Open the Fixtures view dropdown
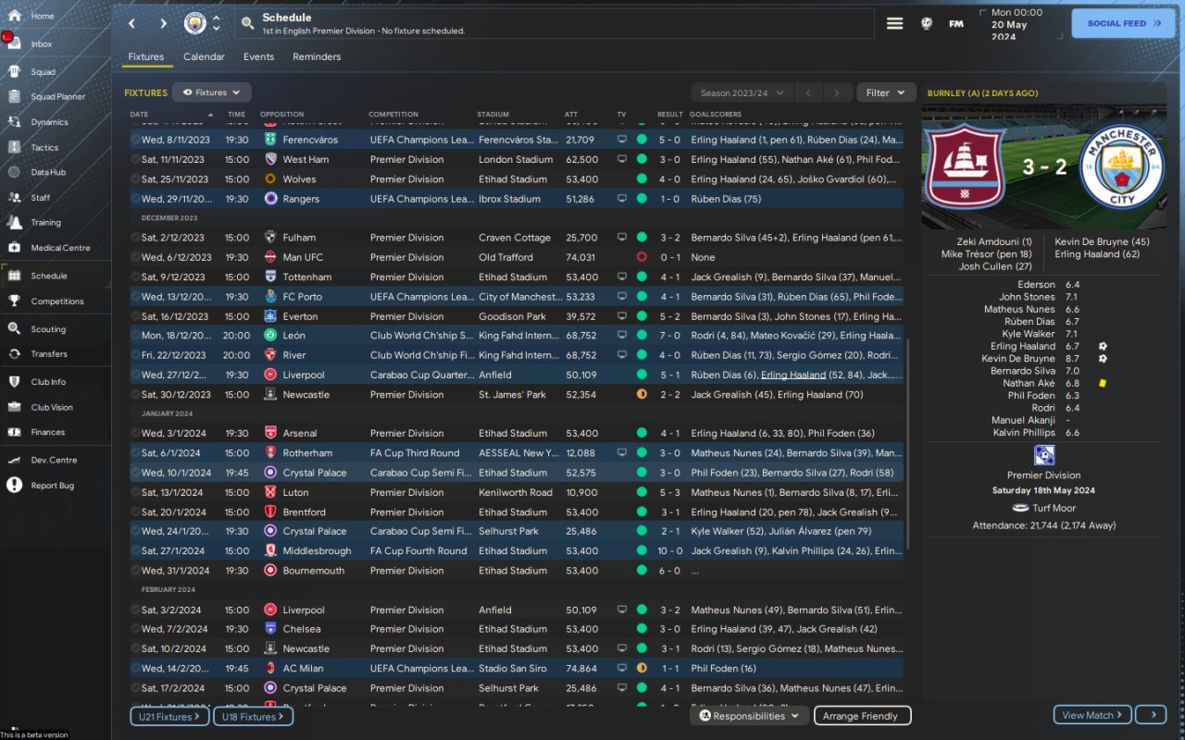Viewport: 1185px width, 740px height. (212, 92)
